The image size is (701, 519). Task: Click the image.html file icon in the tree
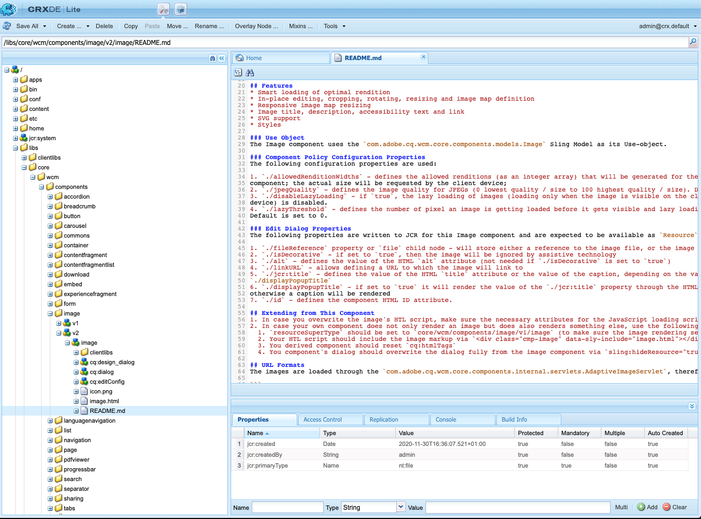pos(84,401)
